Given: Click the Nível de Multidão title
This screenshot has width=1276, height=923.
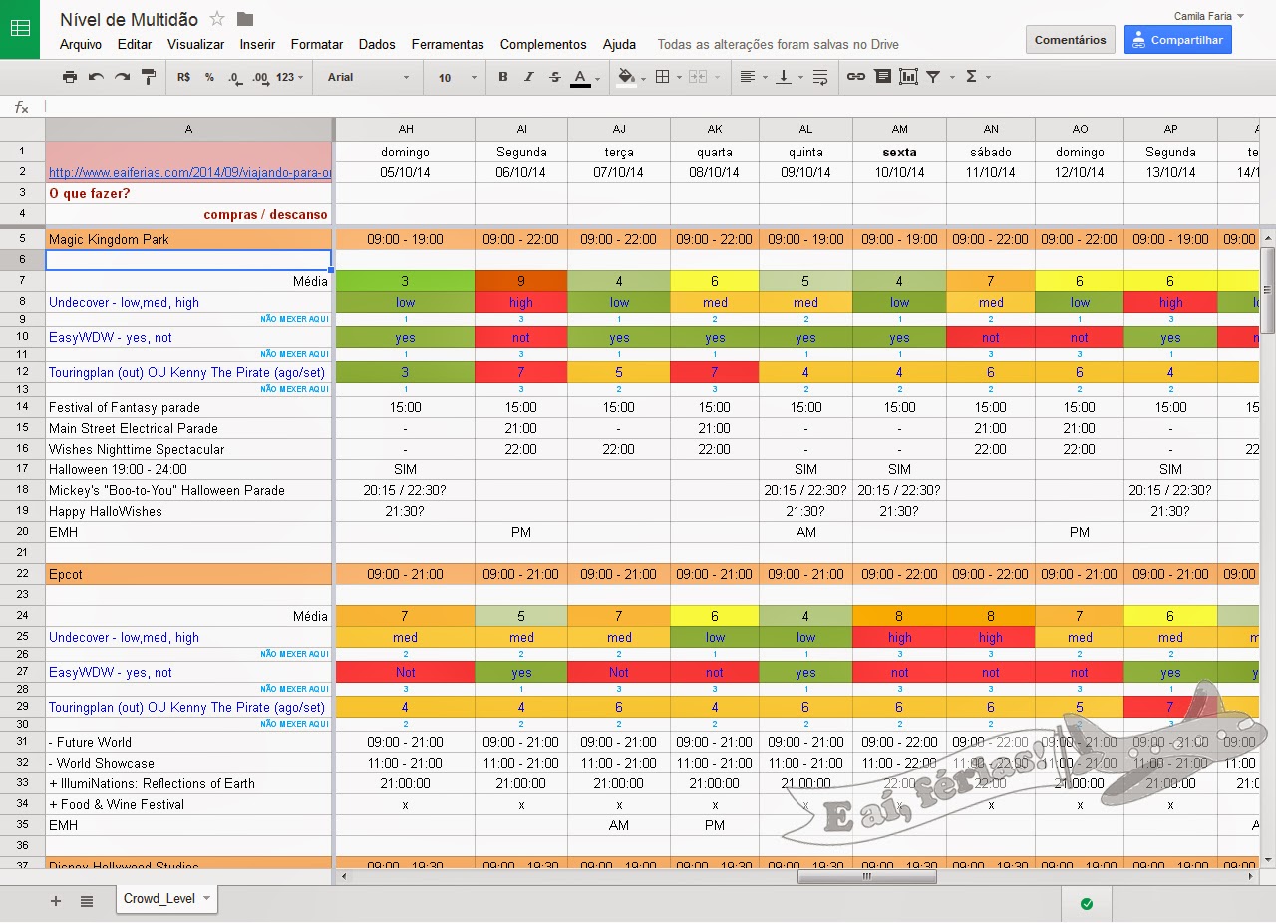Looking at the screenshot, I should click(129, 19).
